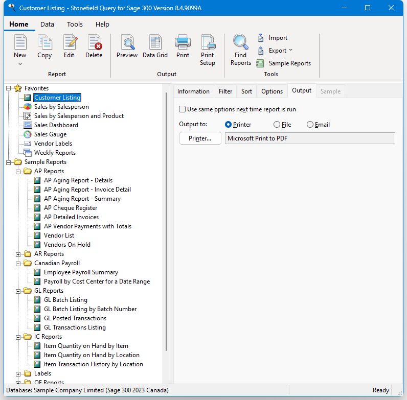Collapse the IC Reports folder
Image resolution: width=407 pixels, height=400 pixels.
(x=18, y=337)
